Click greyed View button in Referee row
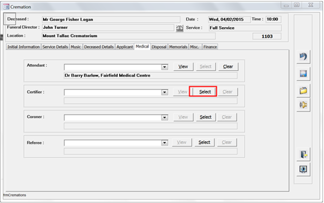The width and height of the screenshot is (324, 203). (x=182, y=142)
